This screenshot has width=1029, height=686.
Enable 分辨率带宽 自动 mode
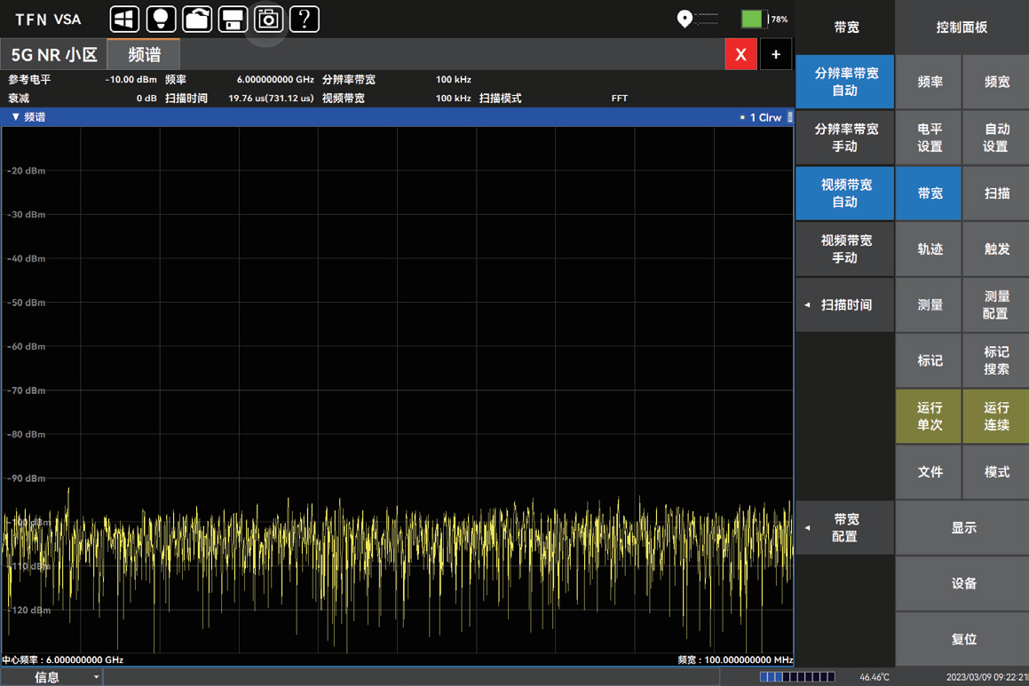(x=845, y=82)
